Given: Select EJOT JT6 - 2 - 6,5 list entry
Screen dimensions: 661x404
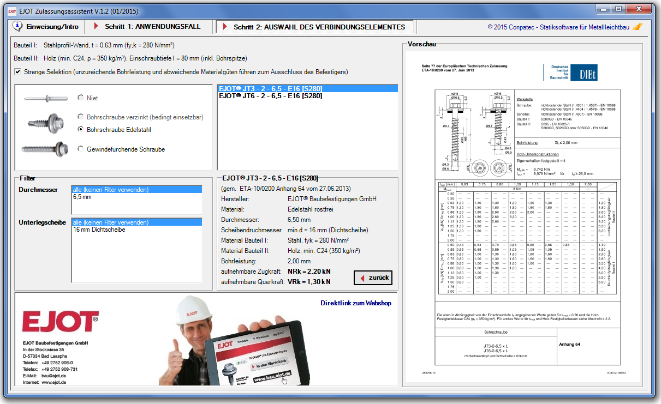Looking at the screenshot, I should pyautogui.click(x=270, y=96).
